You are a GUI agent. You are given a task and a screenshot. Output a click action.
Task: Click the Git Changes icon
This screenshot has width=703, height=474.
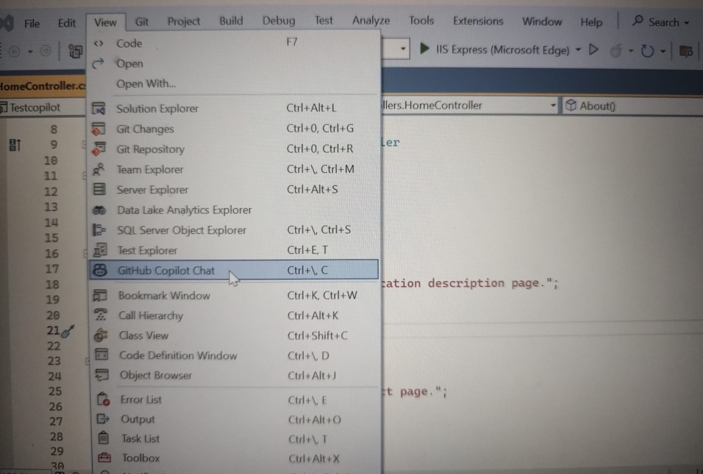point(99,129)
